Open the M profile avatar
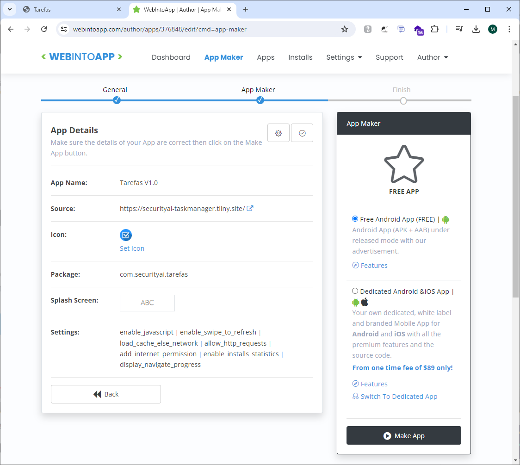 (x=493, y=29)
